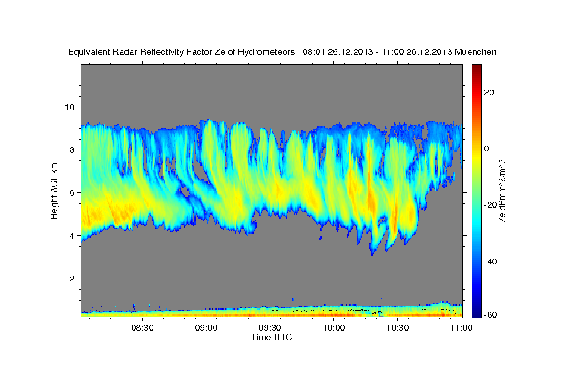Click the 11:00 time tick label
Image resolution: width=572 pixels, height=381 pixels.
[461, 328]
